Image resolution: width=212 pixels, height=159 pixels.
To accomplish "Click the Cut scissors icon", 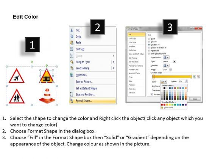I will pos(72,30).
